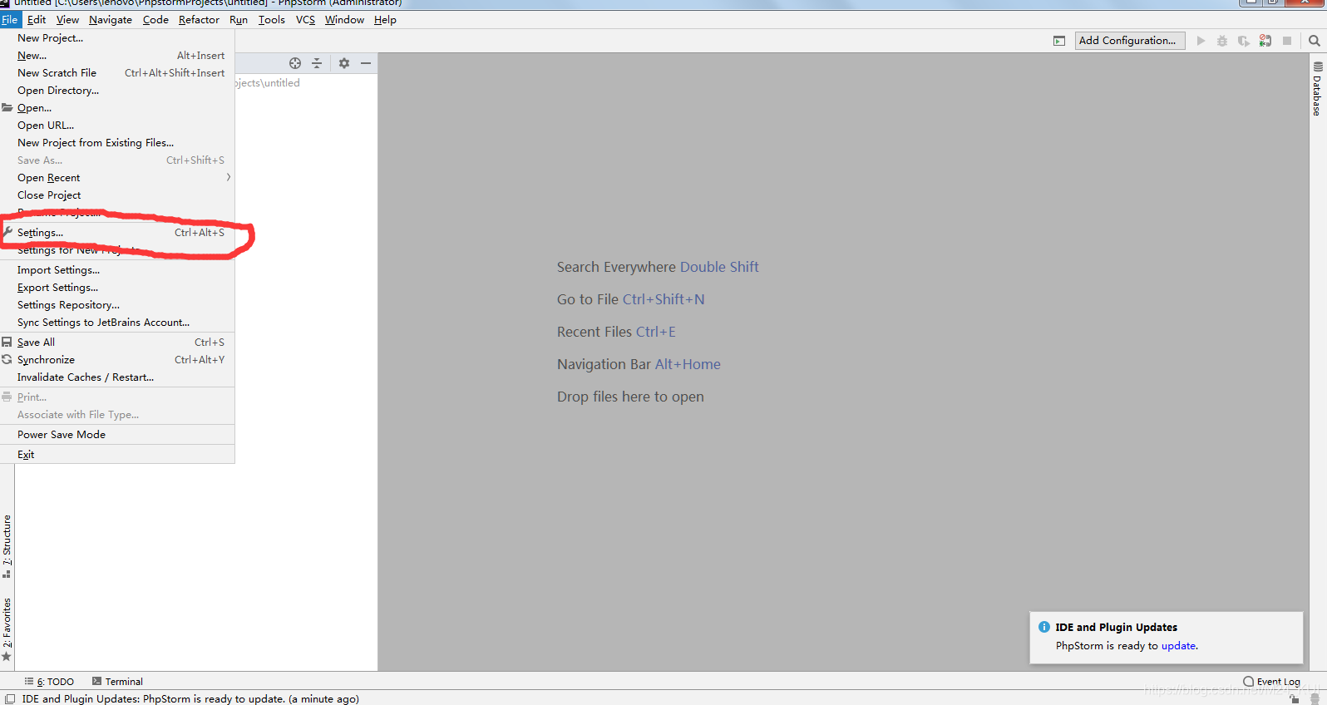Screen dimensions: 1327x705
Task: Open the Structure tool window tab
Action: point(7,545)
